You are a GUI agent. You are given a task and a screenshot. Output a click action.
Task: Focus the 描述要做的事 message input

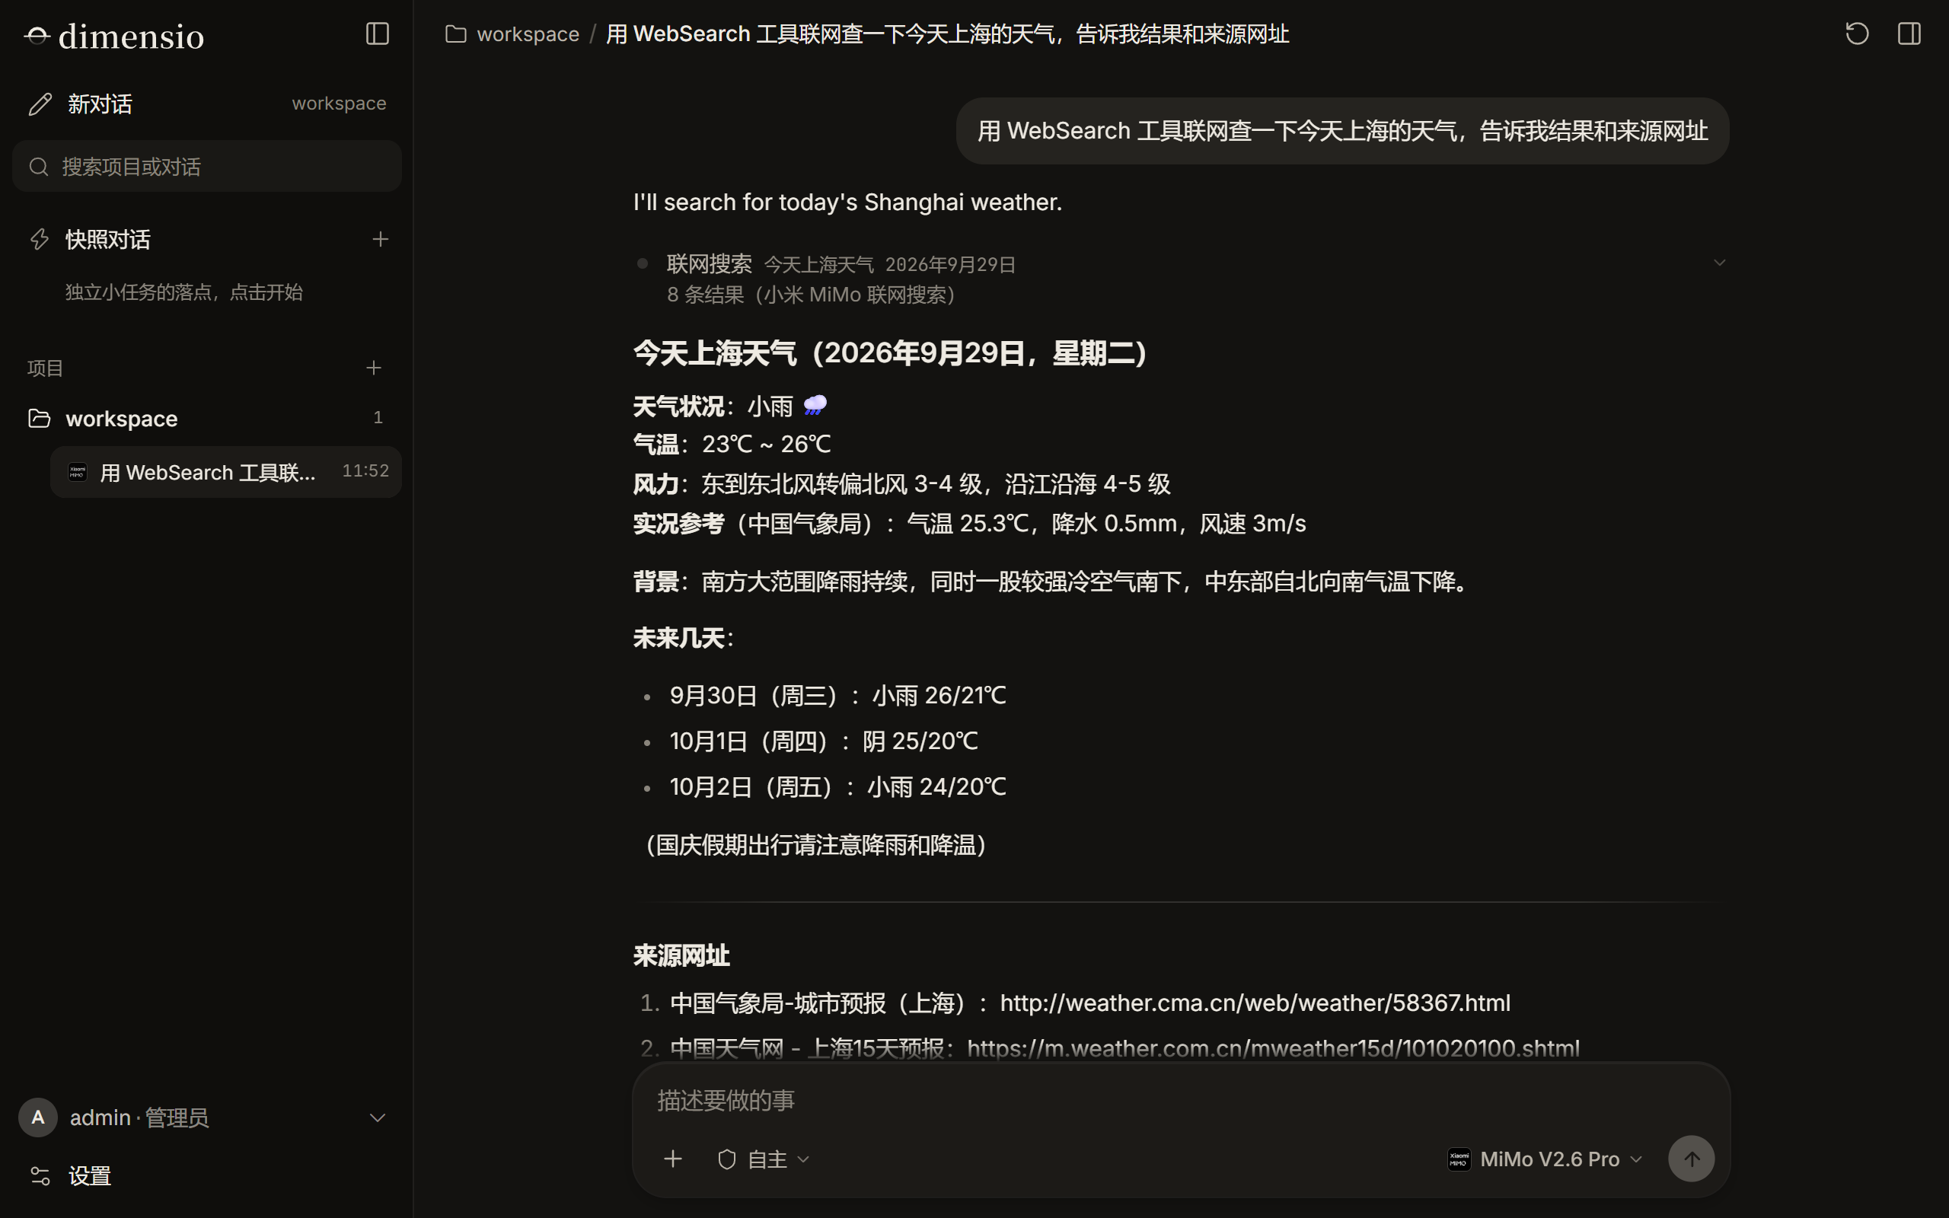[1180, 1101]
